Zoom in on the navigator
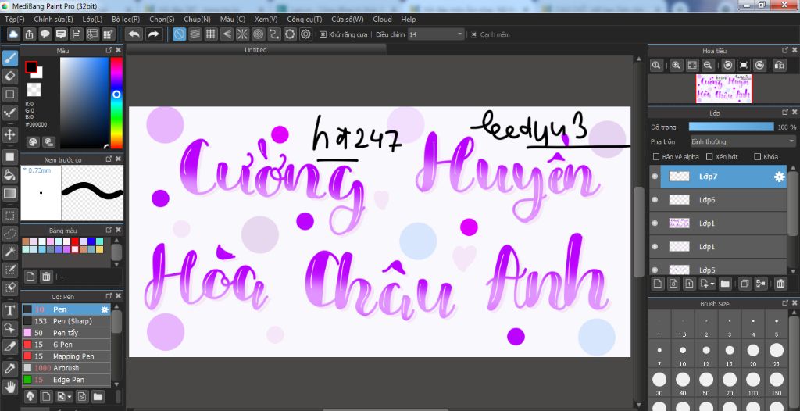This screenshot has width=800, height=411. (x=677, y=66)
